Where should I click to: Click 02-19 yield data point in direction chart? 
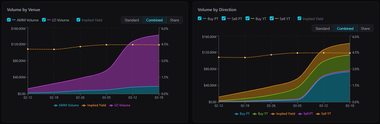point(245,58)
